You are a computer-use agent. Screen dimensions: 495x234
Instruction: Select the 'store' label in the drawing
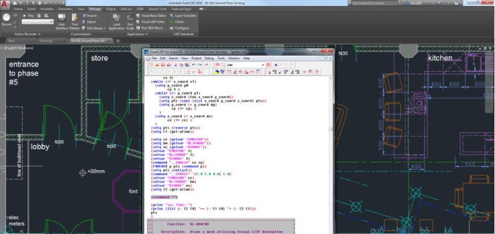(x=99, y=58)
